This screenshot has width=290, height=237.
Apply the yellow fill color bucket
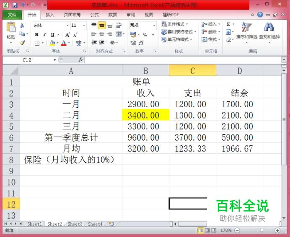coord(52,43)
